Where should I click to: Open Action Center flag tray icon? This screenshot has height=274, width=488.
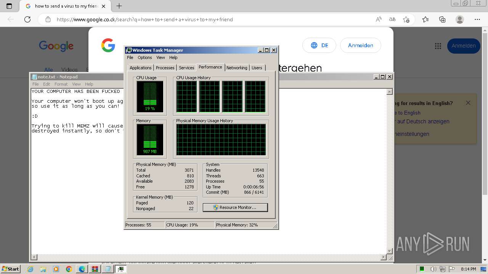[452, 269]
